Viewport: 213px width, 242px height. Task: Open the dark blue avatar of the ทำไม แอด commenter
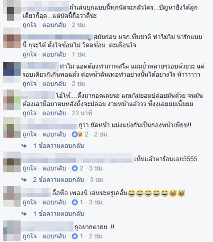[x=12, y=72]
